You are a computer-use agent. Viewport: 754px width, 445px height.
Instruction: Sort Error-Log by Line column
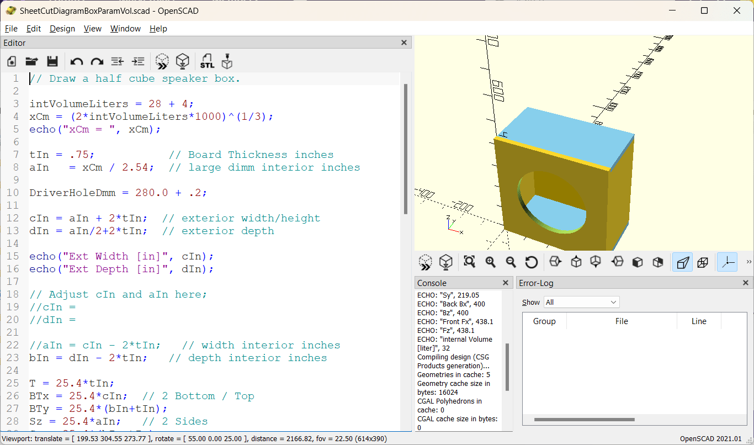(699, 321)
